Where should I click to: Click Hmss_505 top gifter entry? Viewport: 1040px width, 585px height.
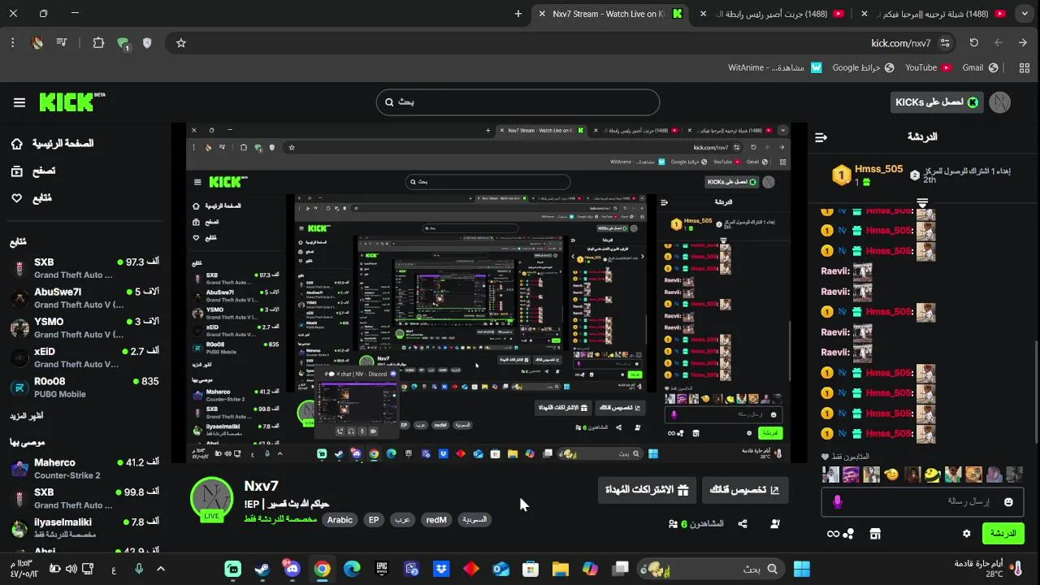pyautogui.click(x=868, y=175)
